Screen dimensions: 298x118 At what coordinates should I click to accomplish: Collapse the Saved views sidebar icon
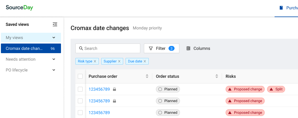(x=55, y=24)
